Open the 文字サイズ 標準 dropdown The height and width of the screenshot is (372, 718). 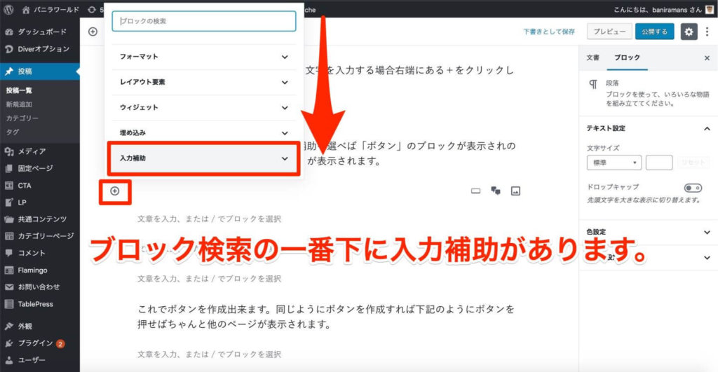[x=614, y=163]
